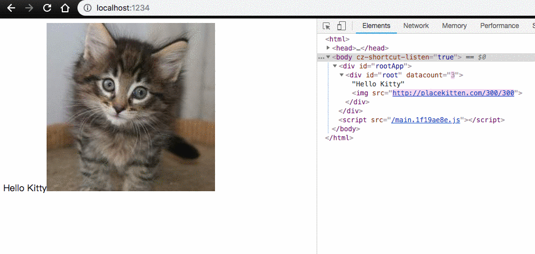Screen dimensions: 535x254
Task: Select the "Hello Kitty" text node in DOM
Action: tap(378, 84)
